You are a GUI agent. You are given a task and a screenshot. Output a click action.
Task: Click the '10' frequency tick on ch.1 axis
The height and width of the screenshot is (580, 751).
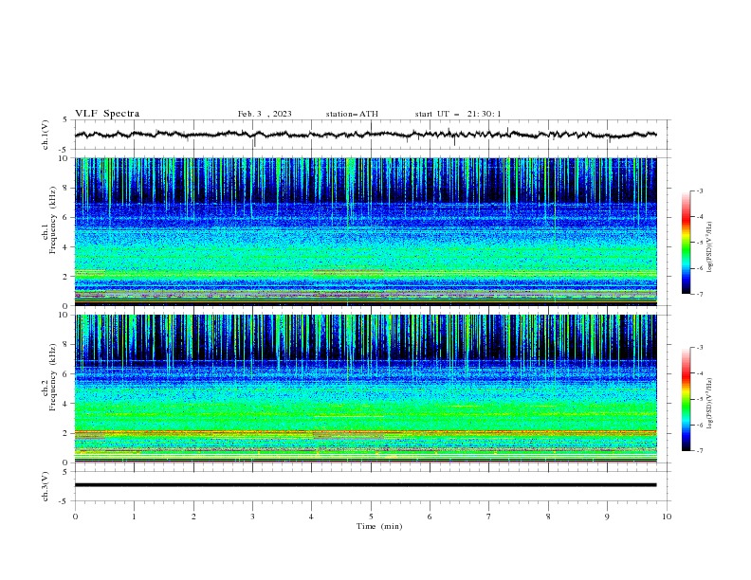[x=63, y=158]
